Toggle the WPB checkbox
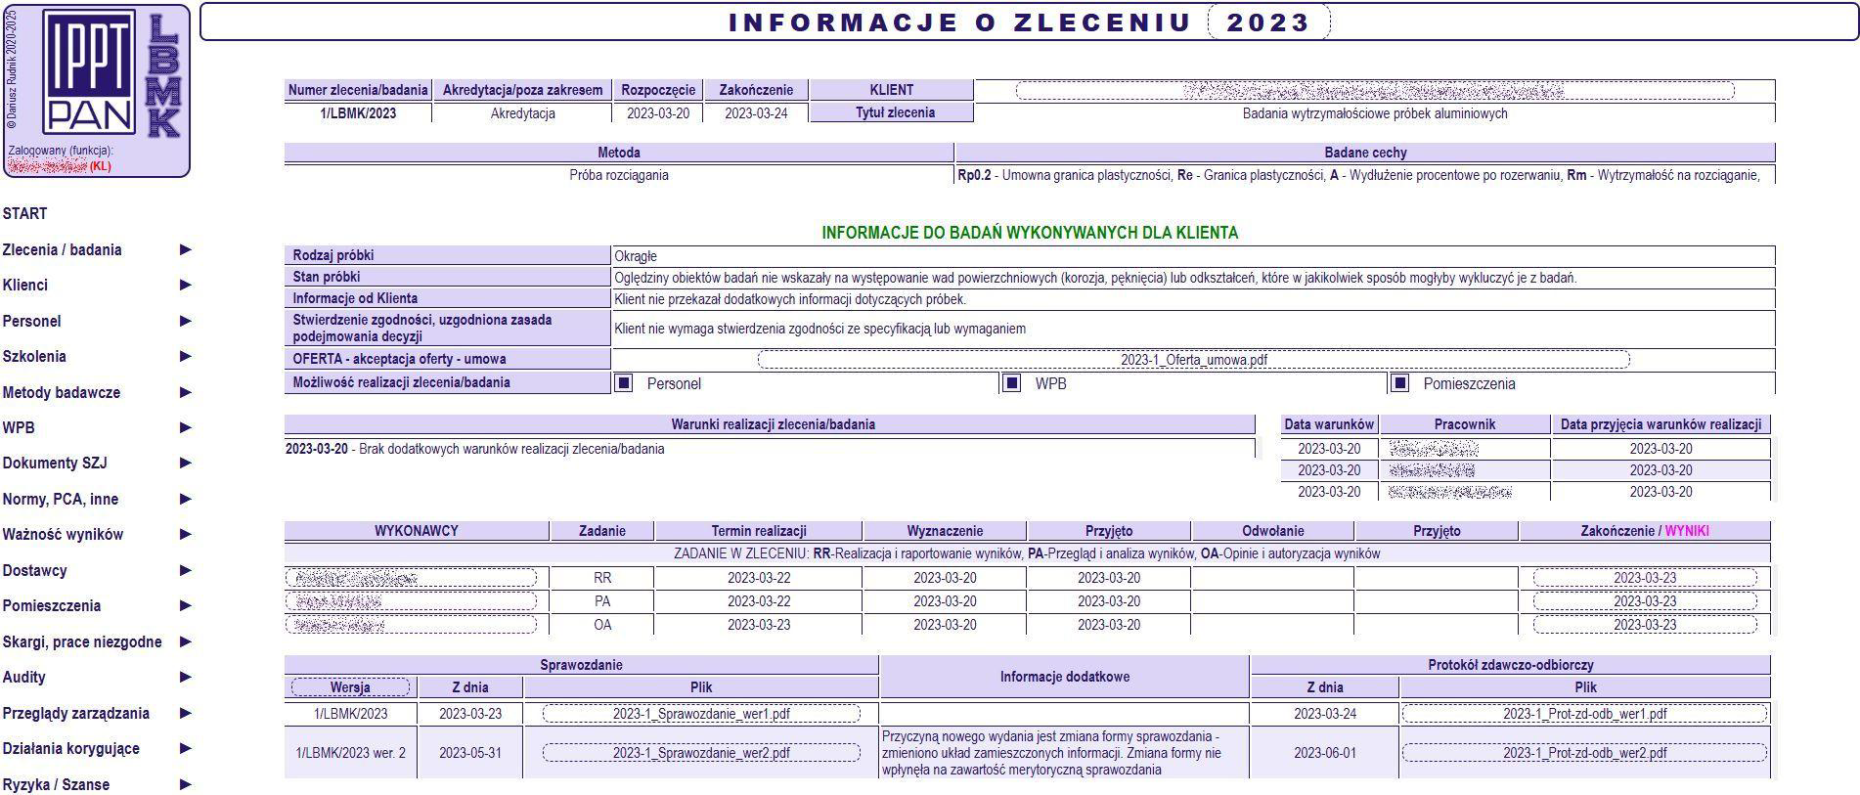The height and width of the screenshot is (795, 1860). coord(1012,382)
